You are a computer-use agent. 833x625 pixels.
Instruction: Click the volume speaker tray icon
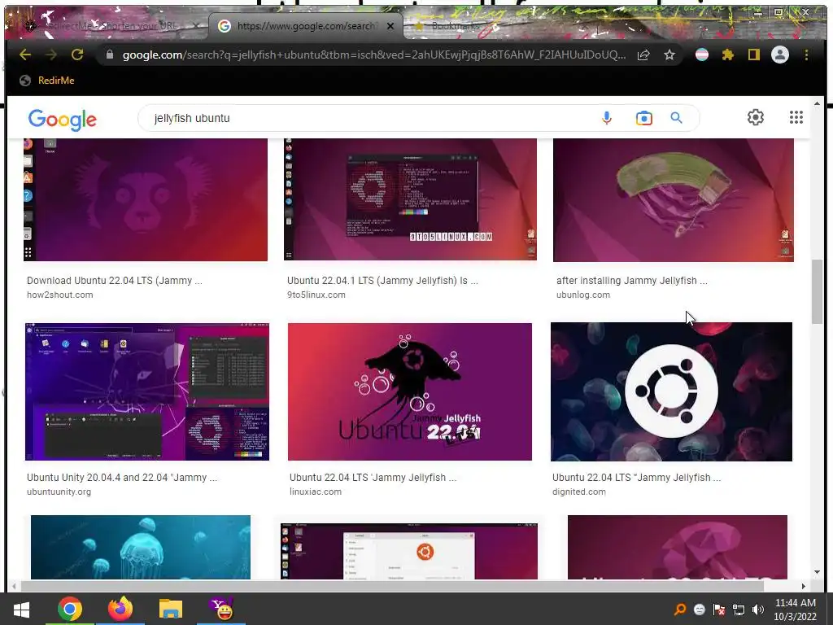point(758,610)
